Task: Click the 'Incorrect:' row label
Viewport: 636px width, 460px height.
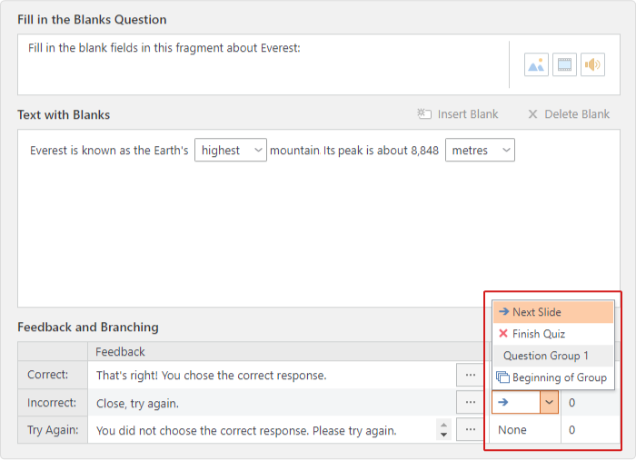Action: tap(52, 403)
